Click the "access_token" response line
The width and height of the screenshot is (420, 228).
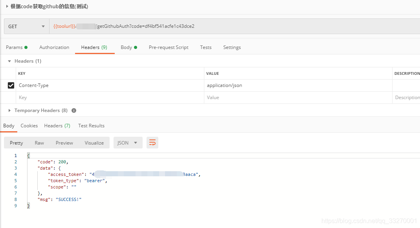[124, 174]
